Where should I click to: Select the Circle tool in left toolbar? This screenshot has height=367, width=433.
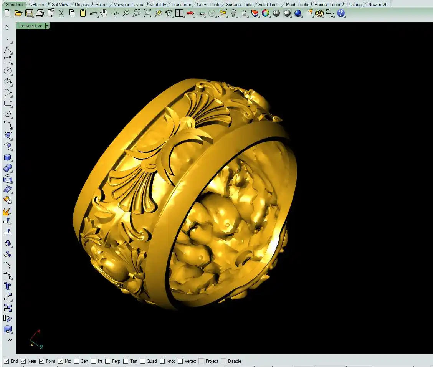pos(8,71)
